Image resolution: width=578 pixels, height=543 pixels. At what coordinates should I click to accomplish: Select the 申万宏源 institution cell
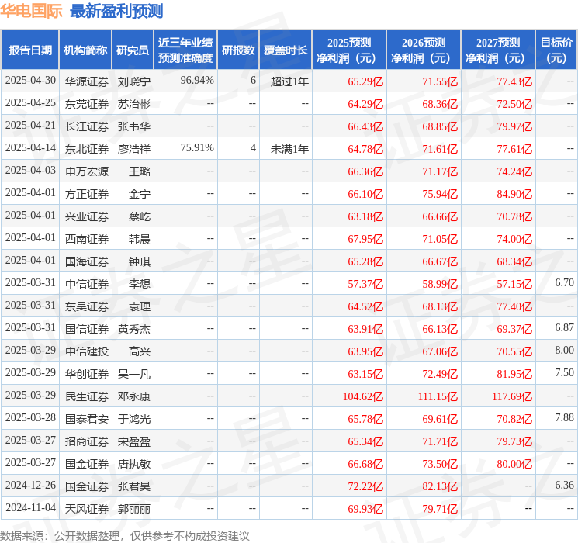click(87, 171)
